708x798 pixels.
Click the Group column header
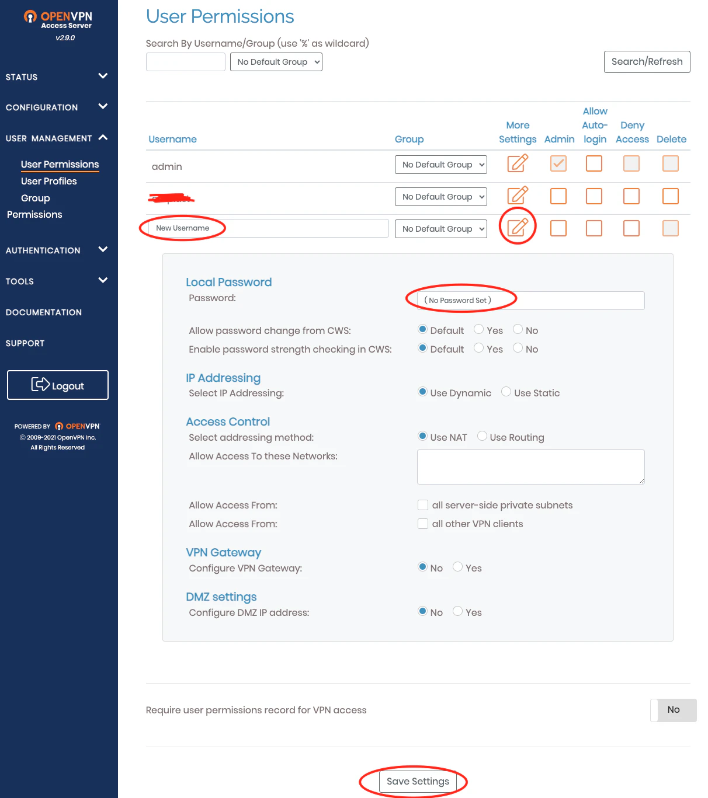[409, 139]
